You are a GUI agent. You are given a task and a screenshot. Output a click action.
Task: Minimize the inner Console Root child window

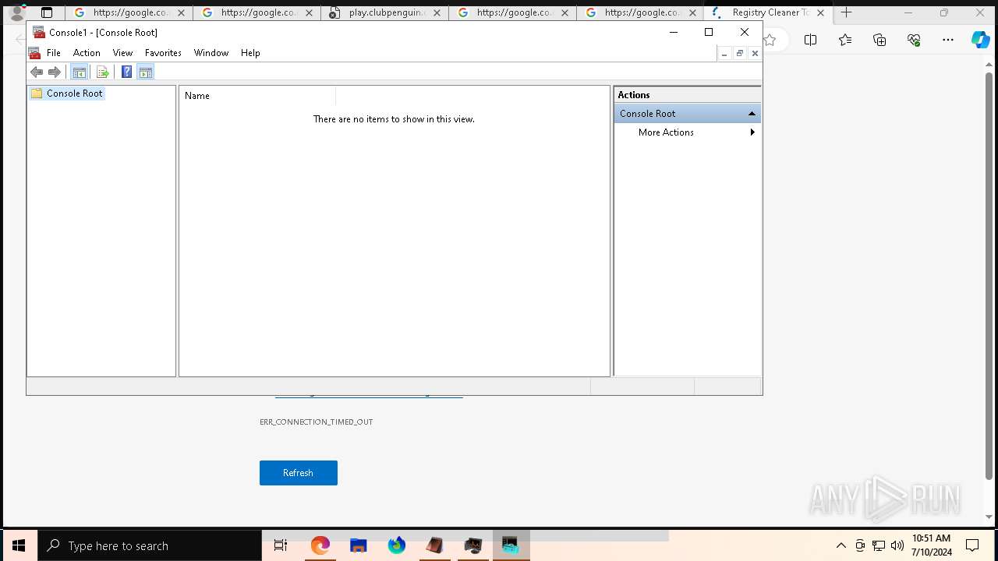tap(724, 53)
